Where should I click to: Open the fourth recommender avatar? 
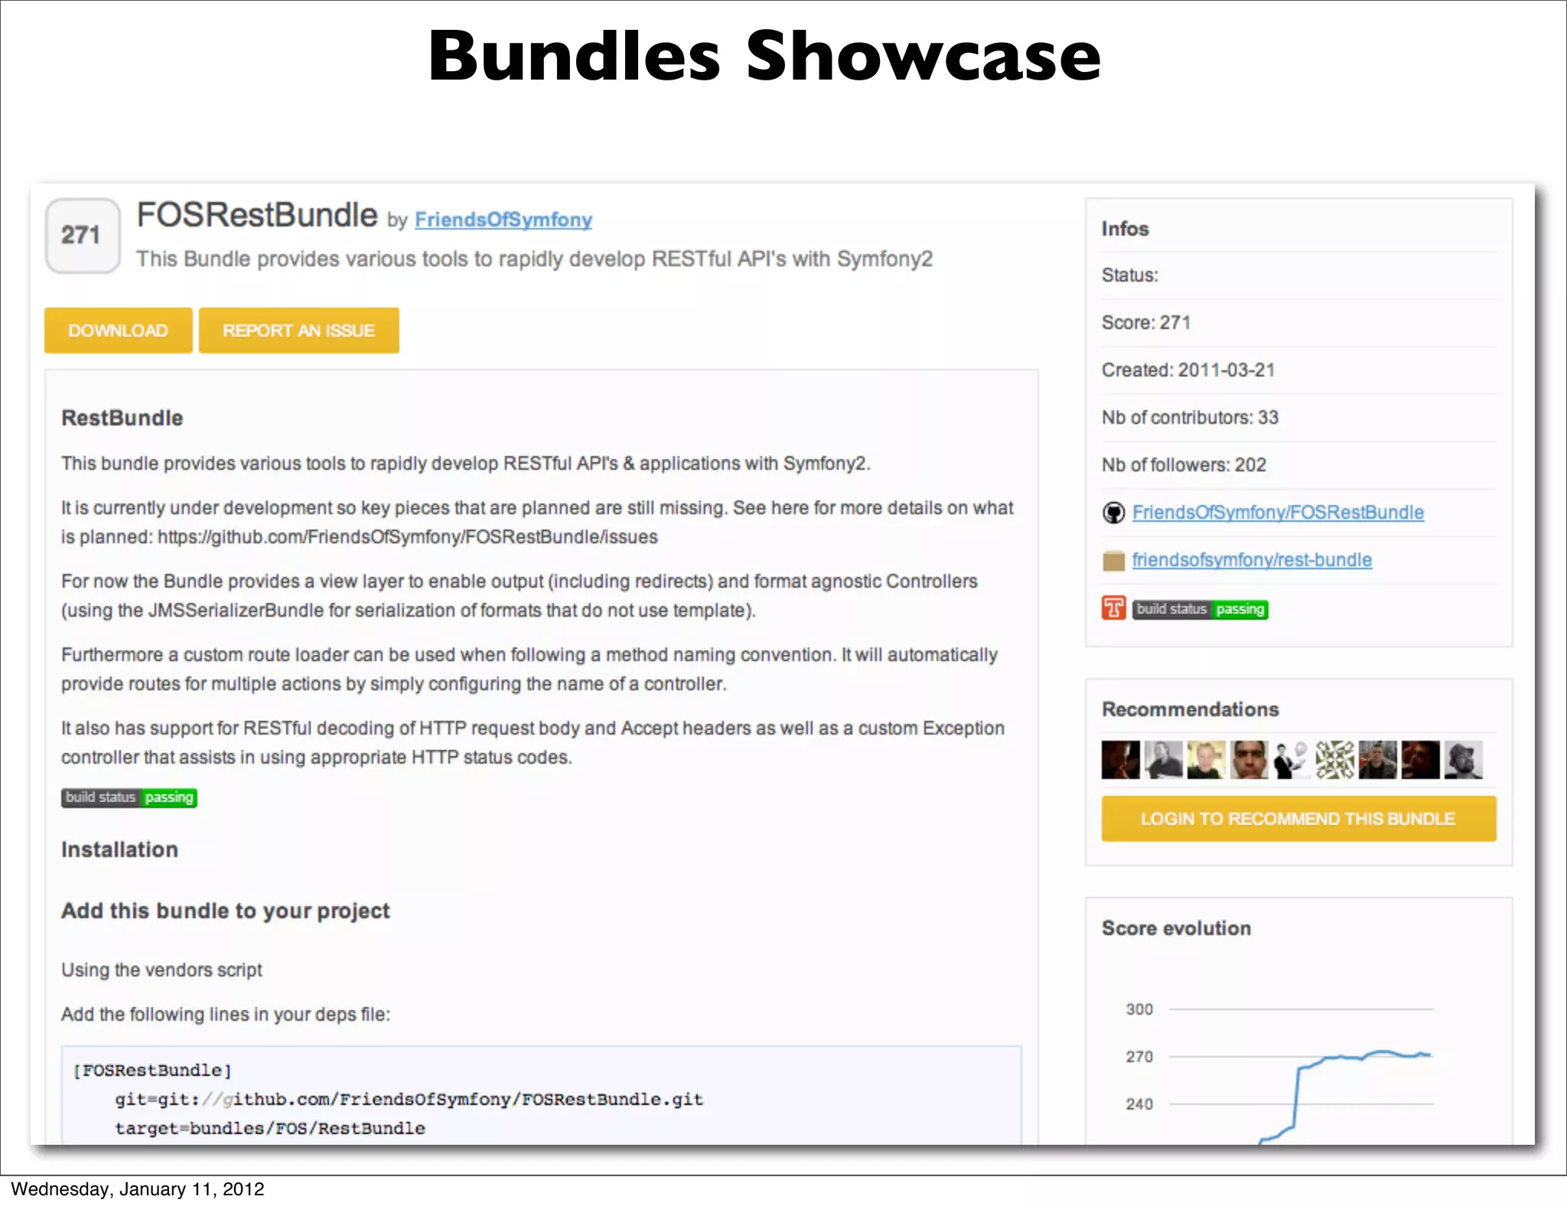tap(1249, 760)
